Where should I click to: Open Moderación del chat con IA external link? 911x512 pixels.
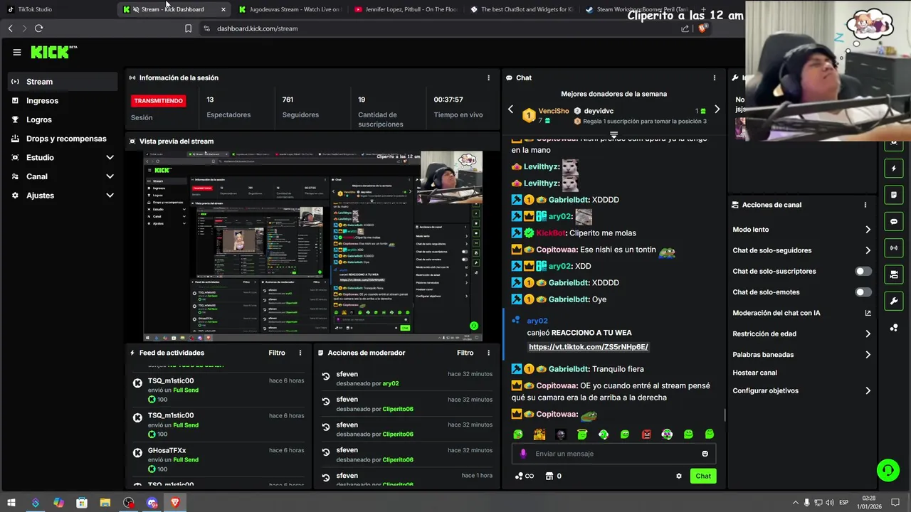coord(868,313)
